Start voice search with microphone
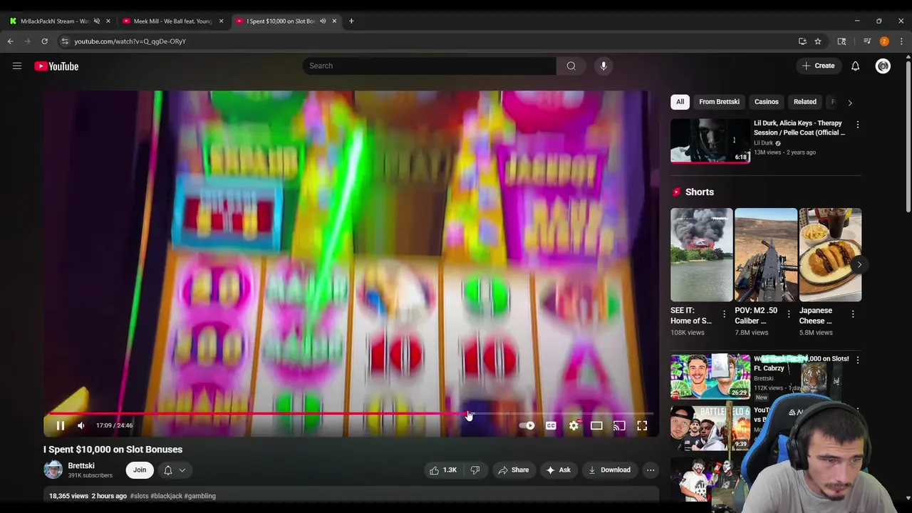 [x=603, y=66]
